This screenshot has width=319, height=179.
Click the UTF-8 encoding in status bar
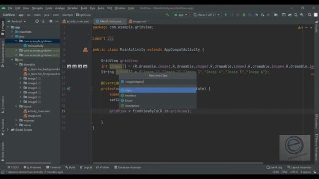294,172
